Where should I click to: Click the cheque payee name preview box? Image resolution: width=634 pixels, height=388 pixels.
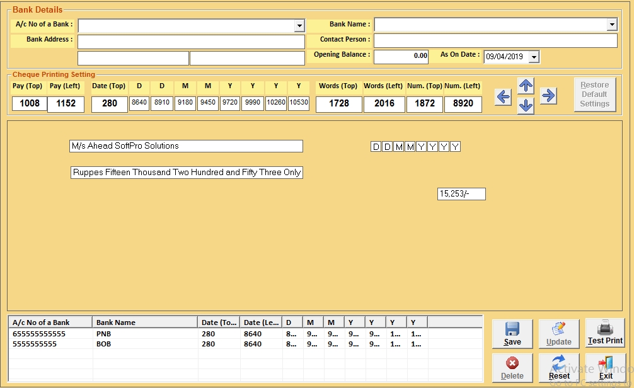tap(186, 146)
